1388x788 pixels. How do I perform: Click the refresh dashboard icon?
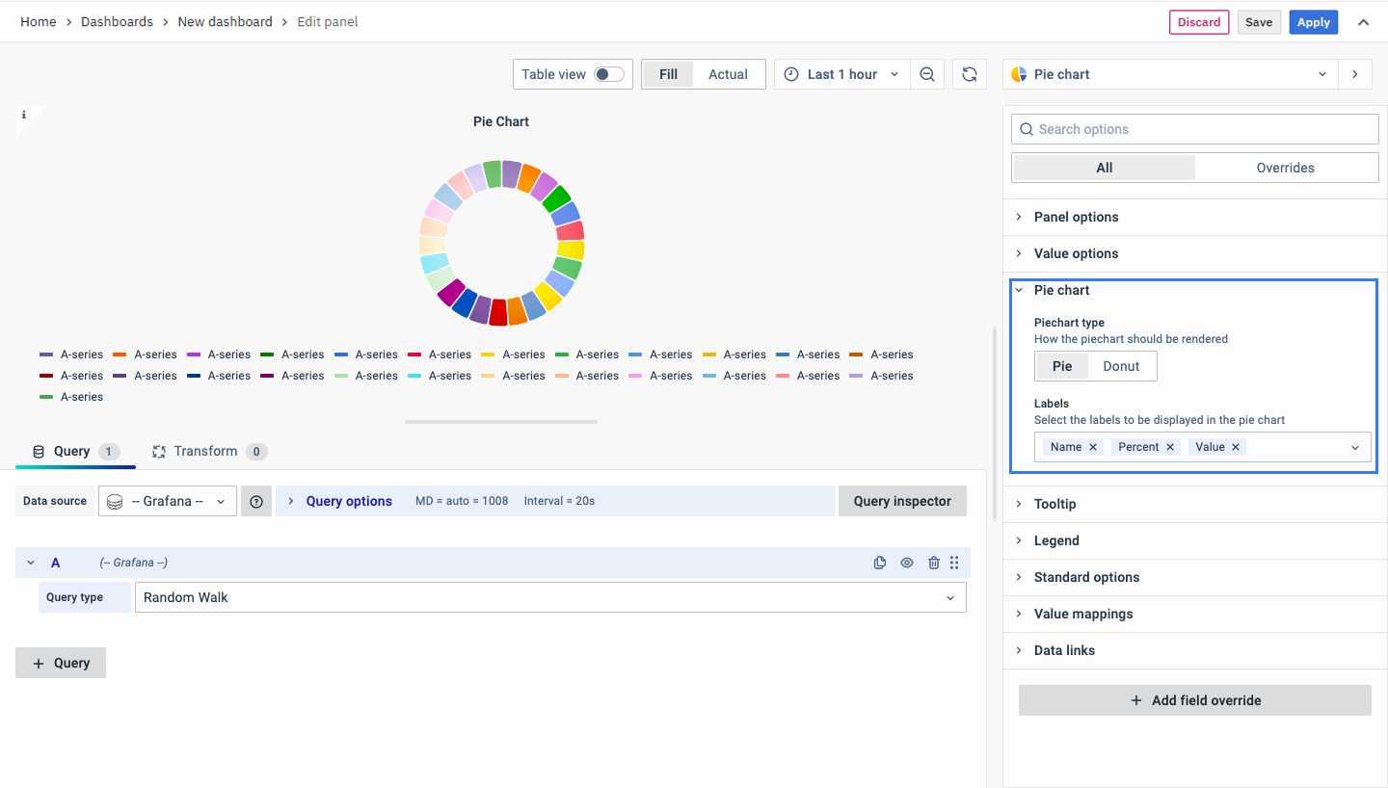coord(970,74)
